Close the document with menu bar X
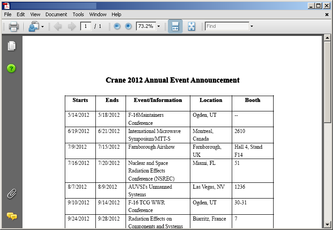The height and width of the screenshot is (230, 333). tap(327, 14)
